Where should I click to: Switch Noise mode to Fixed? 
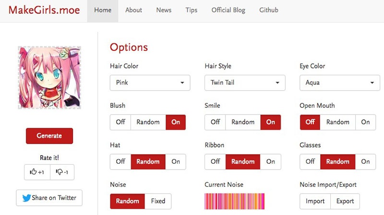158,201
